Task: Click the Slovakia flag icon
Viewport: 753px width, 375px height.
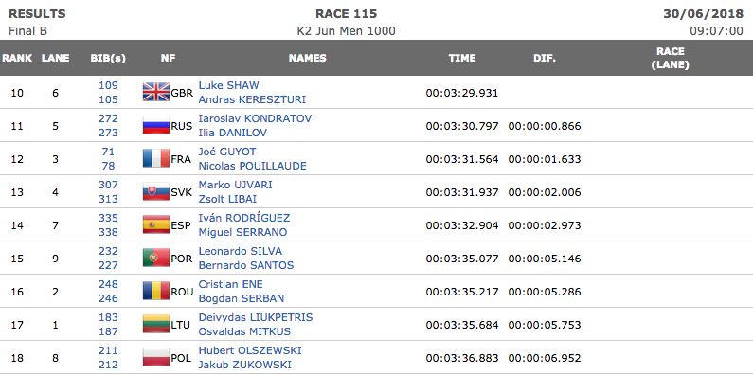Action: tap(156, 192)
